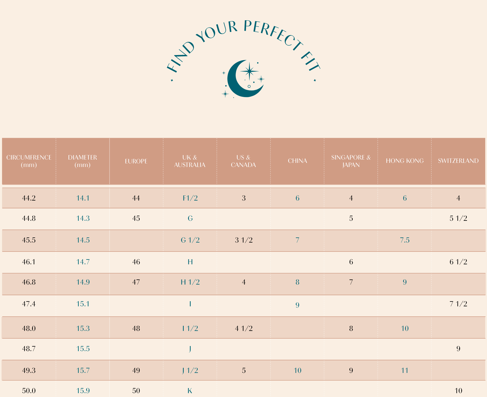Select the Diameter (mm) column header

[x=82, y=161]
